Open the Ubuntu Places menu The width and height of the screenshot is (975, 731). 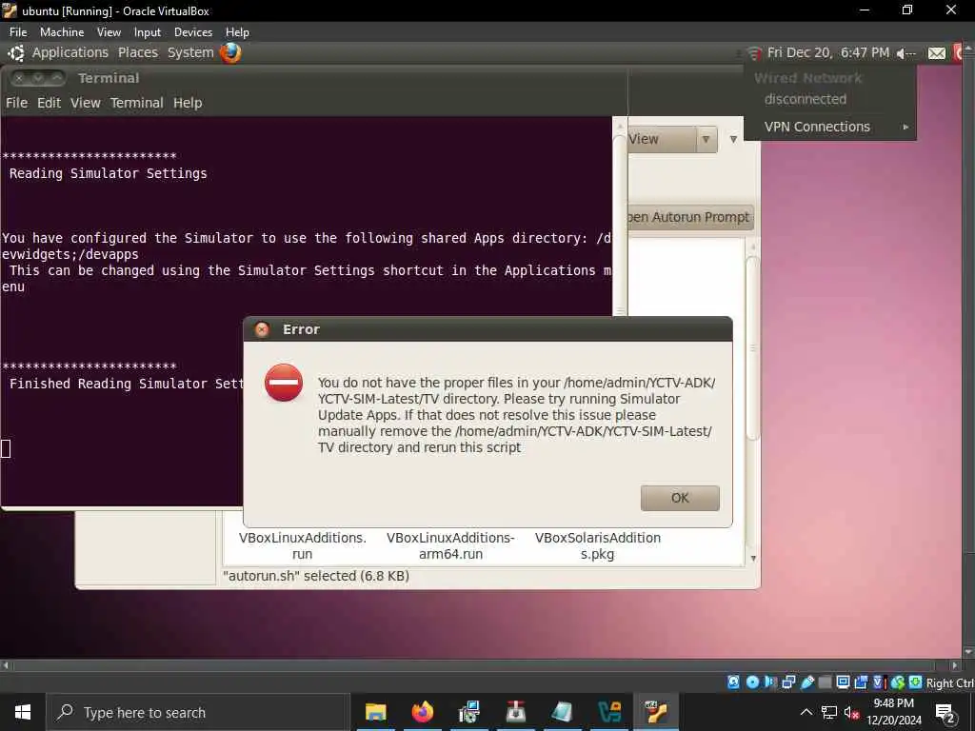coord(138,53)
